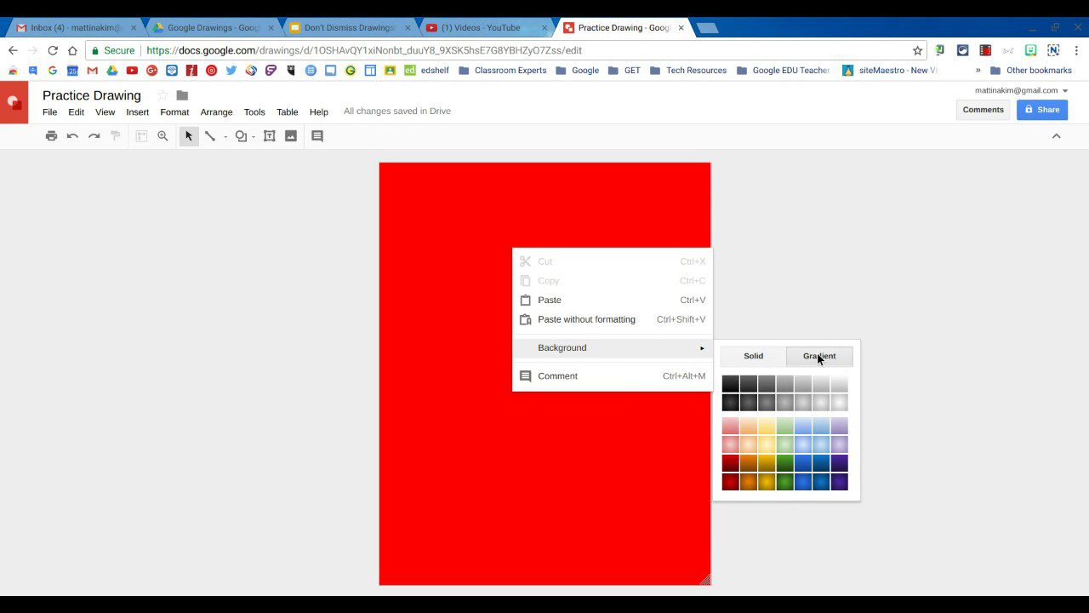The height and width of the screenshot is (613, 1089).
Task: Redo the last undone action
Action: coord(94,136)
